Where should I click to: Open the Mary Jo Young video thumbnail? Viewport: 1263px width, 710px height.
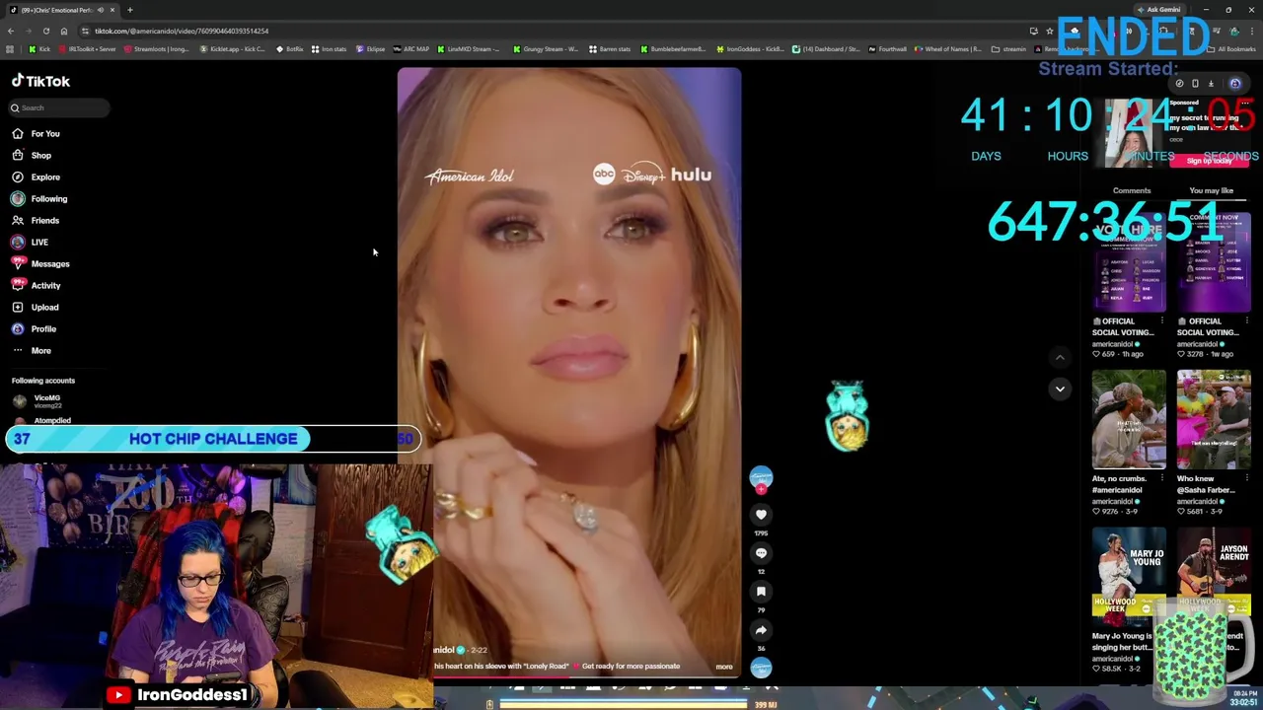1129,577
